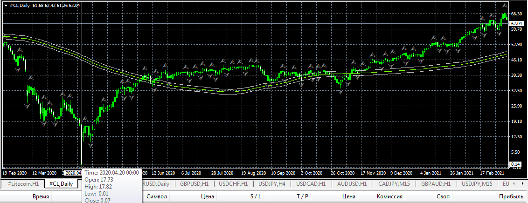Click the 12 Mar 2020 date label

pos(44,173)
